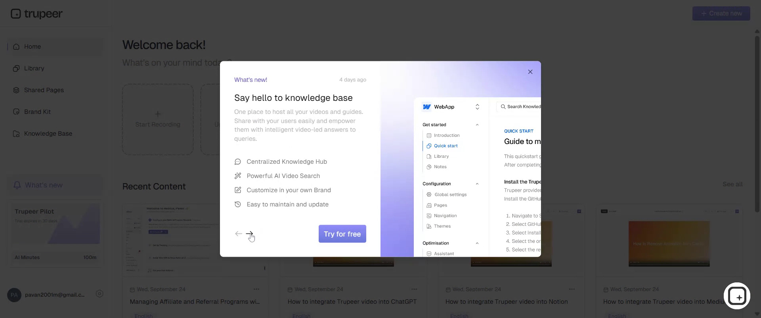This screenshot has width=761, height=318.
Task: Click the Powerful AI Video Search wand icon
Action: (x=238, y=176)
